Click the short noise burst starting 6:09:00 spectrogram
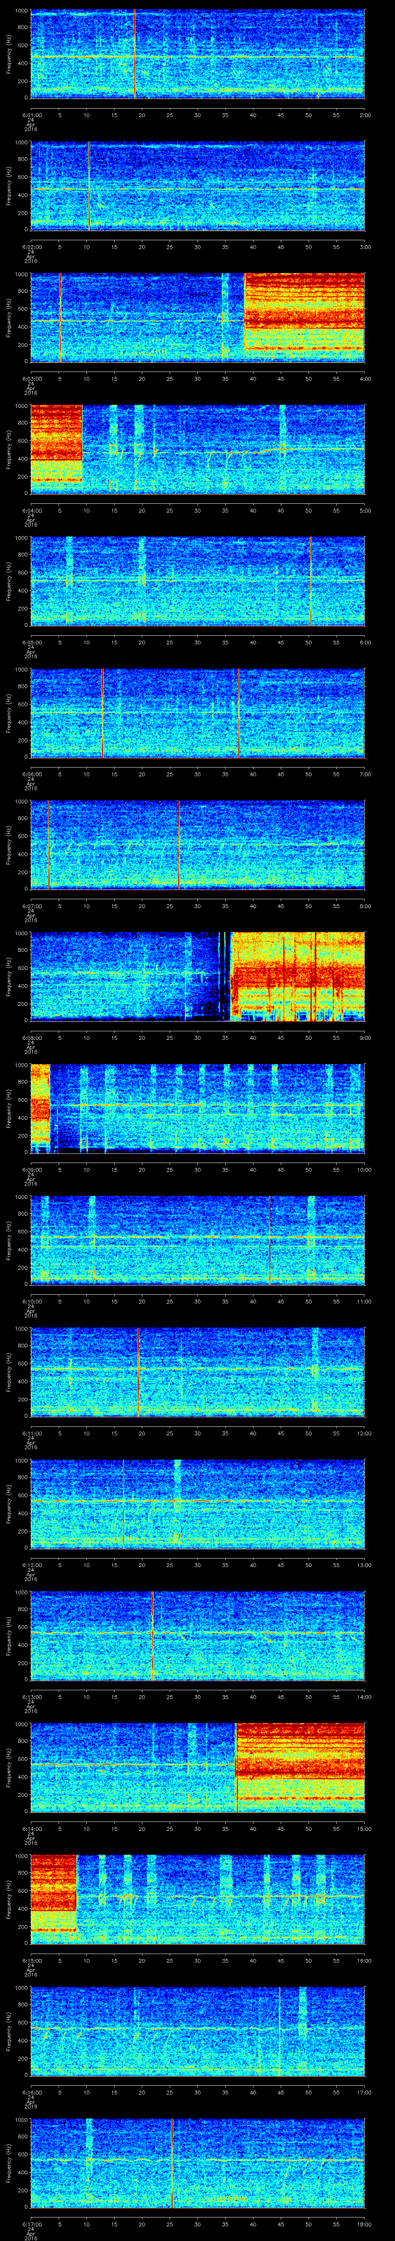 (x=40, y=1108)
